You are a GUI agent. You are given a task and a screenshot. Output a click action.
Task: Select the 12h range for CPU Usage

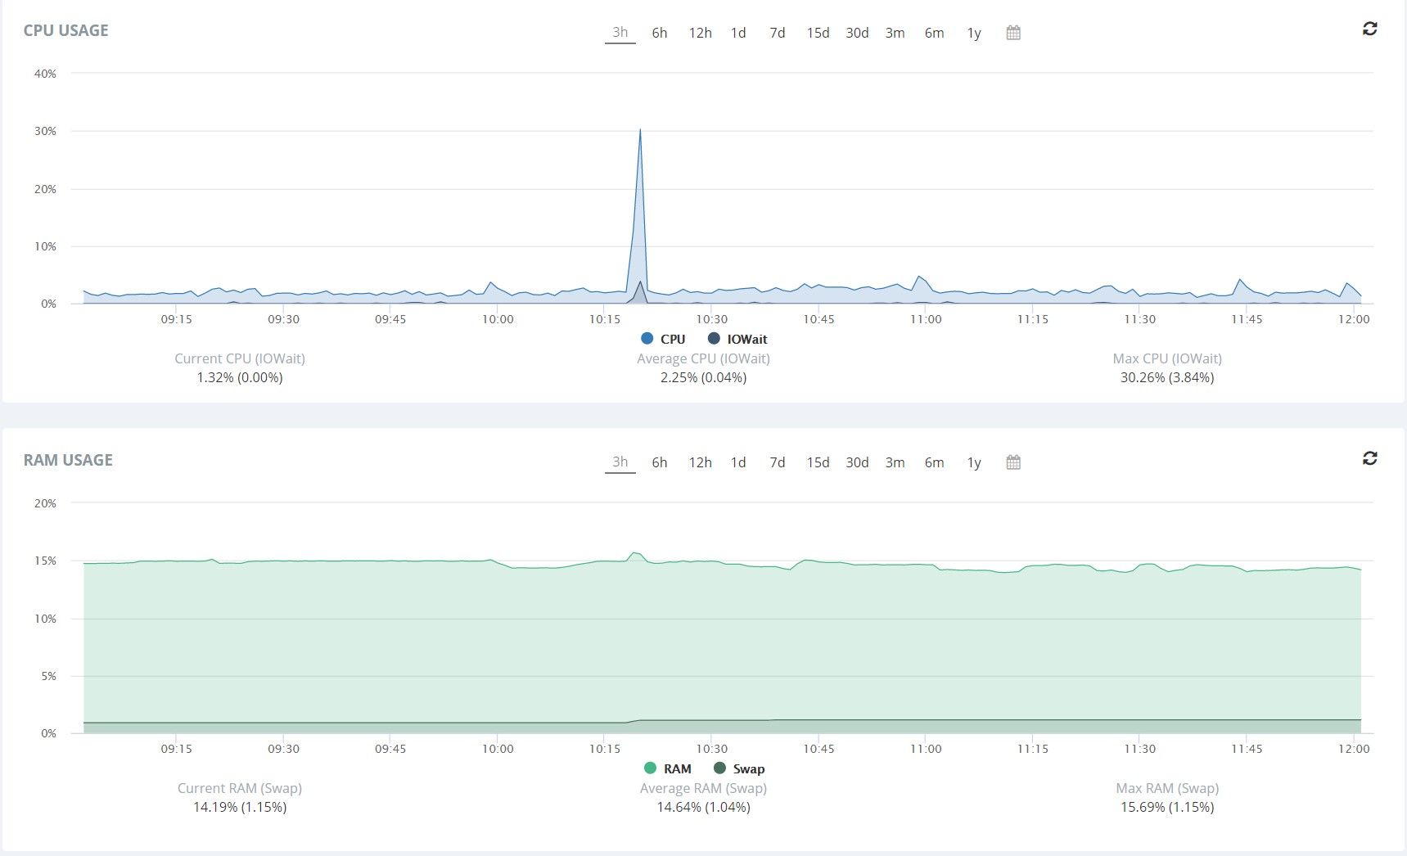tap(700, 33)
